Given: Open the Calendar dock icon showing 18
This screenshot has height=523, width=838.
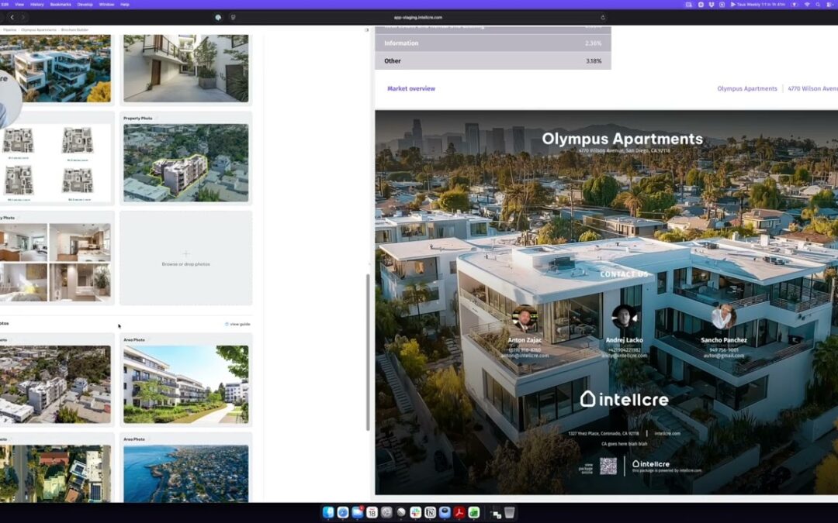Looking at the screenshot, I should coord(372,512).
